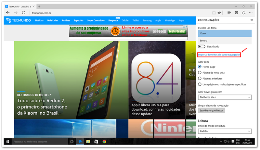
Task: Click the Tablet nav link
Action: coord(136,20)
